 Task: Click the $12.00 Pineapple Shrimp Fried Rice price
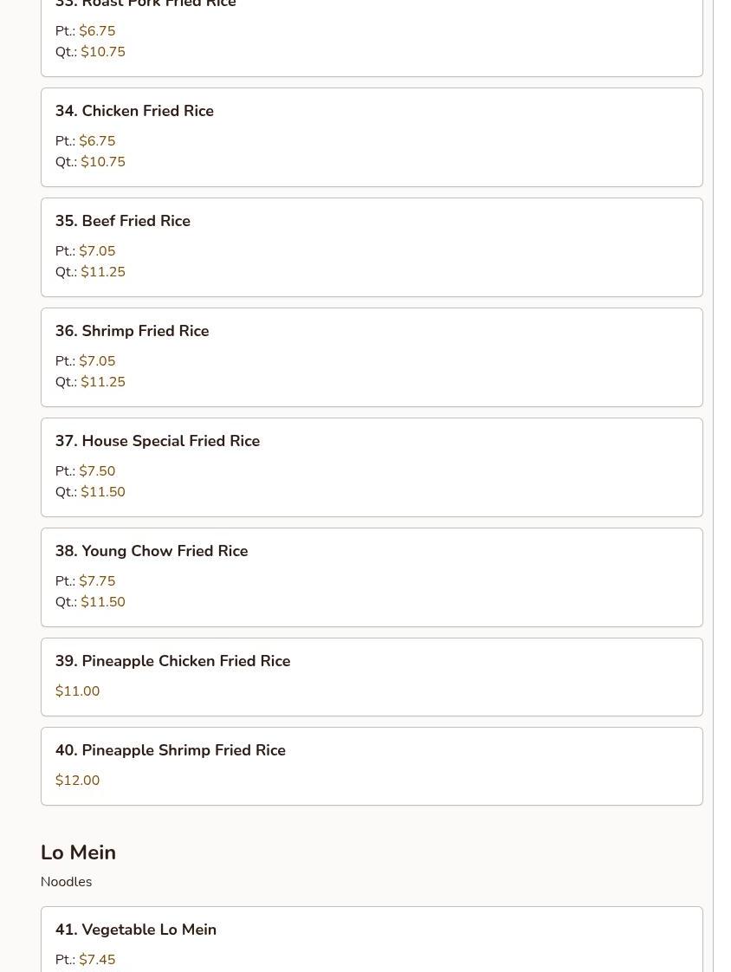(x=77, y=781)
